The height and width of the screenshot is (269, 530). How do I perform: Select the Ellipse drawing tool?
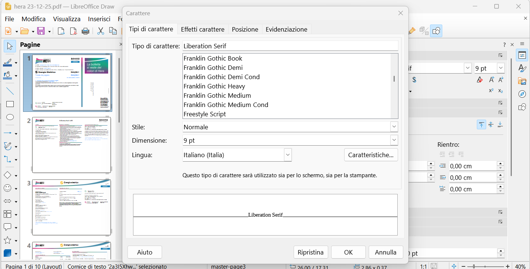pyautogui.click(x=10, y=117)
